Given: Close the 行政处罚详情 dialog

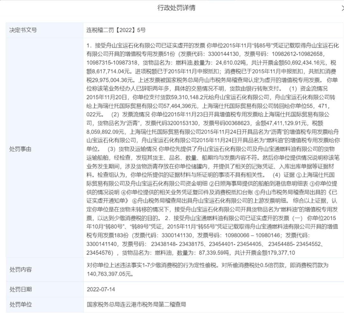Looking at the screenshot, I should [x=342, y=8].
